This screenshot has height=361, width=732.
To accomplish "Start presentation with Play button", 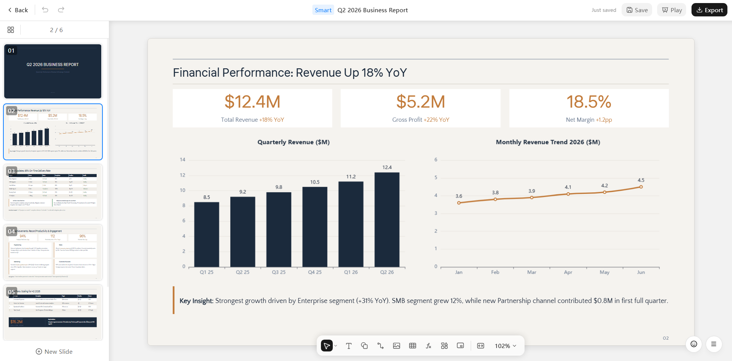I will [672, 10].
